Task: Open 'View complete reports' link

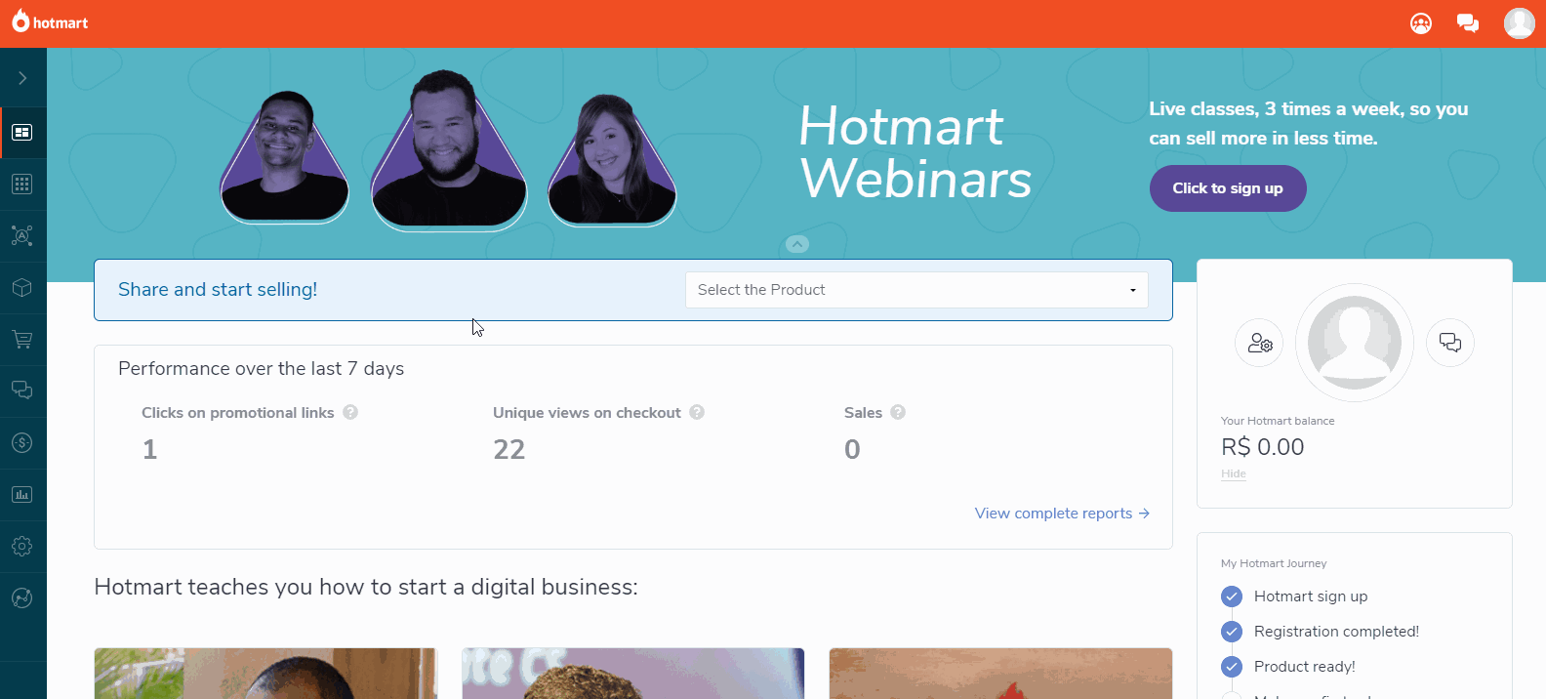Action: click(1062, 514)
